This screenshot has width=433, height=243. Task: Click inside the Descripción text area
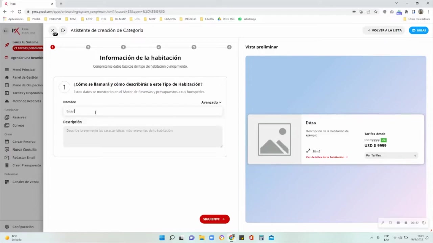point(142,137)
